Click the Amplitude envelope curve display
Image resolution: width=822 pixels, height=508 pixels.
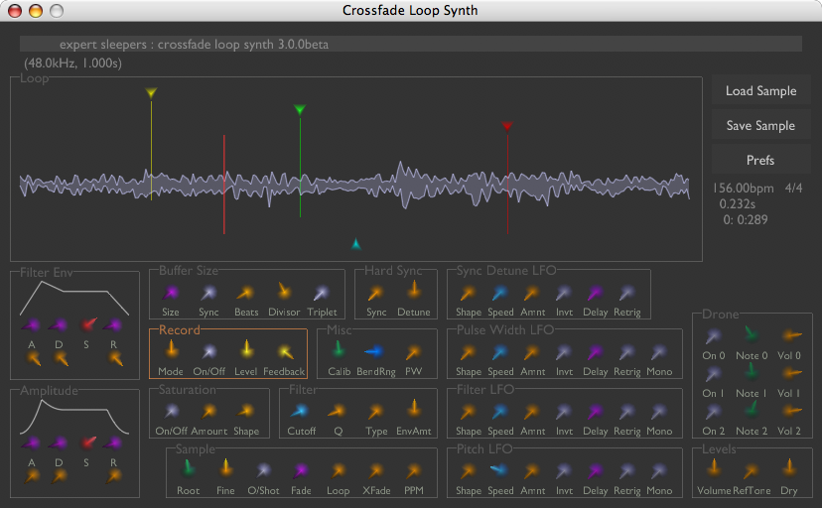[74, 418]
